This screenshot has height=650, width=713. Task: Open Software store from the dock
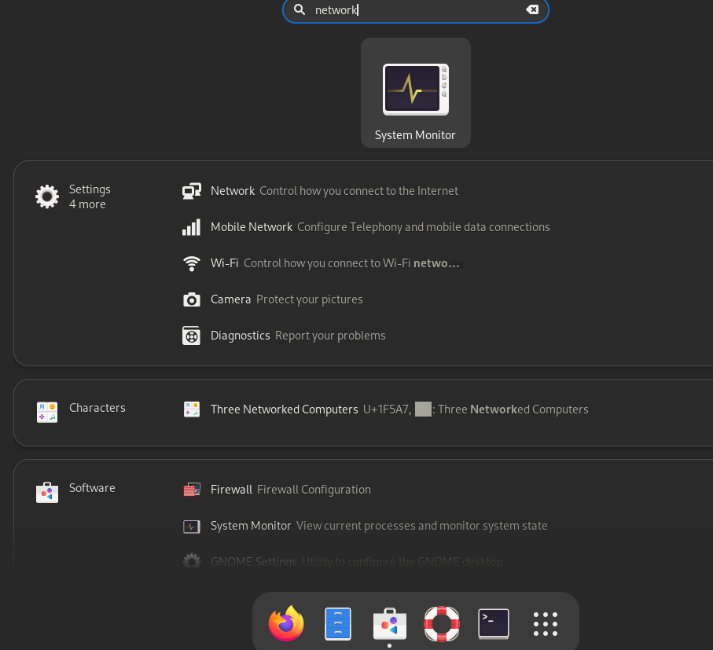pos(390,623)
